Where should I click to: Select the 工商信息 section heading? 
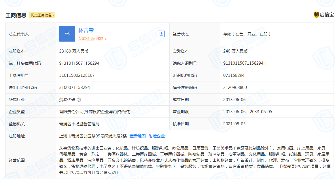pos(16,15)
